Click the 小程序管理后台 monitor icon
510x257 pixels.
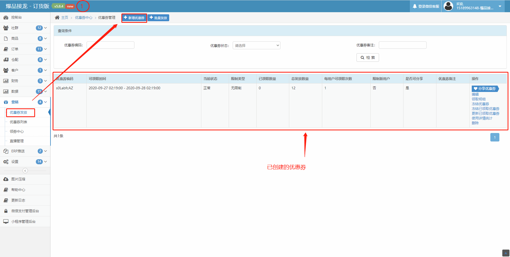6,222
